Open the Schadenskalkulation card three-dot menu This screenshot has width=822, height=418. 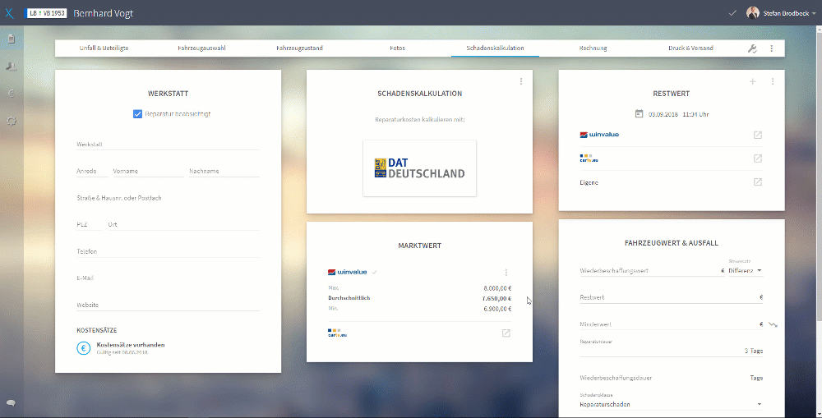(x=520, y=81)
